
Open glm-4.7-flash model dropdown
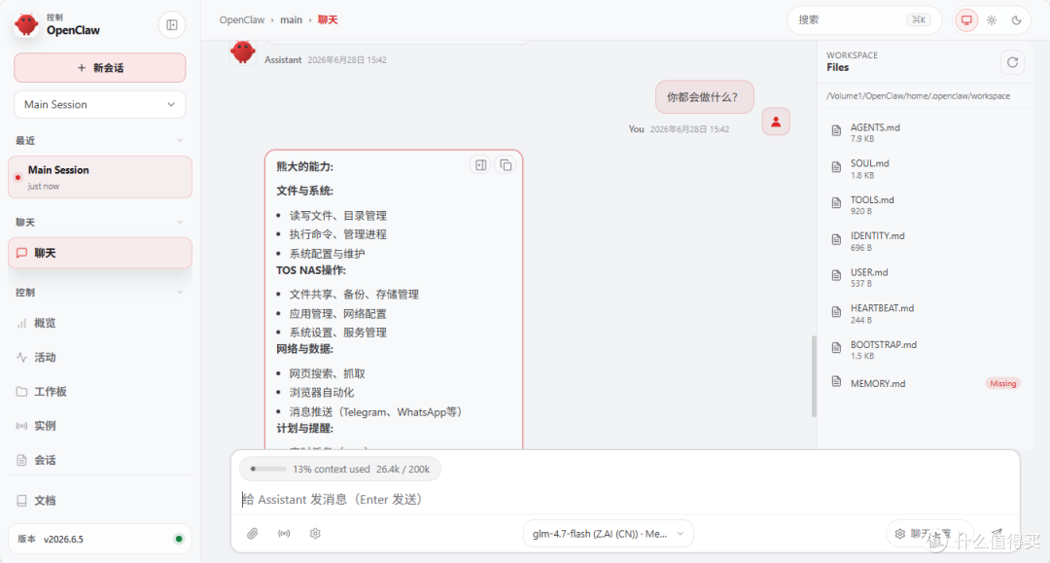[608, 534]
